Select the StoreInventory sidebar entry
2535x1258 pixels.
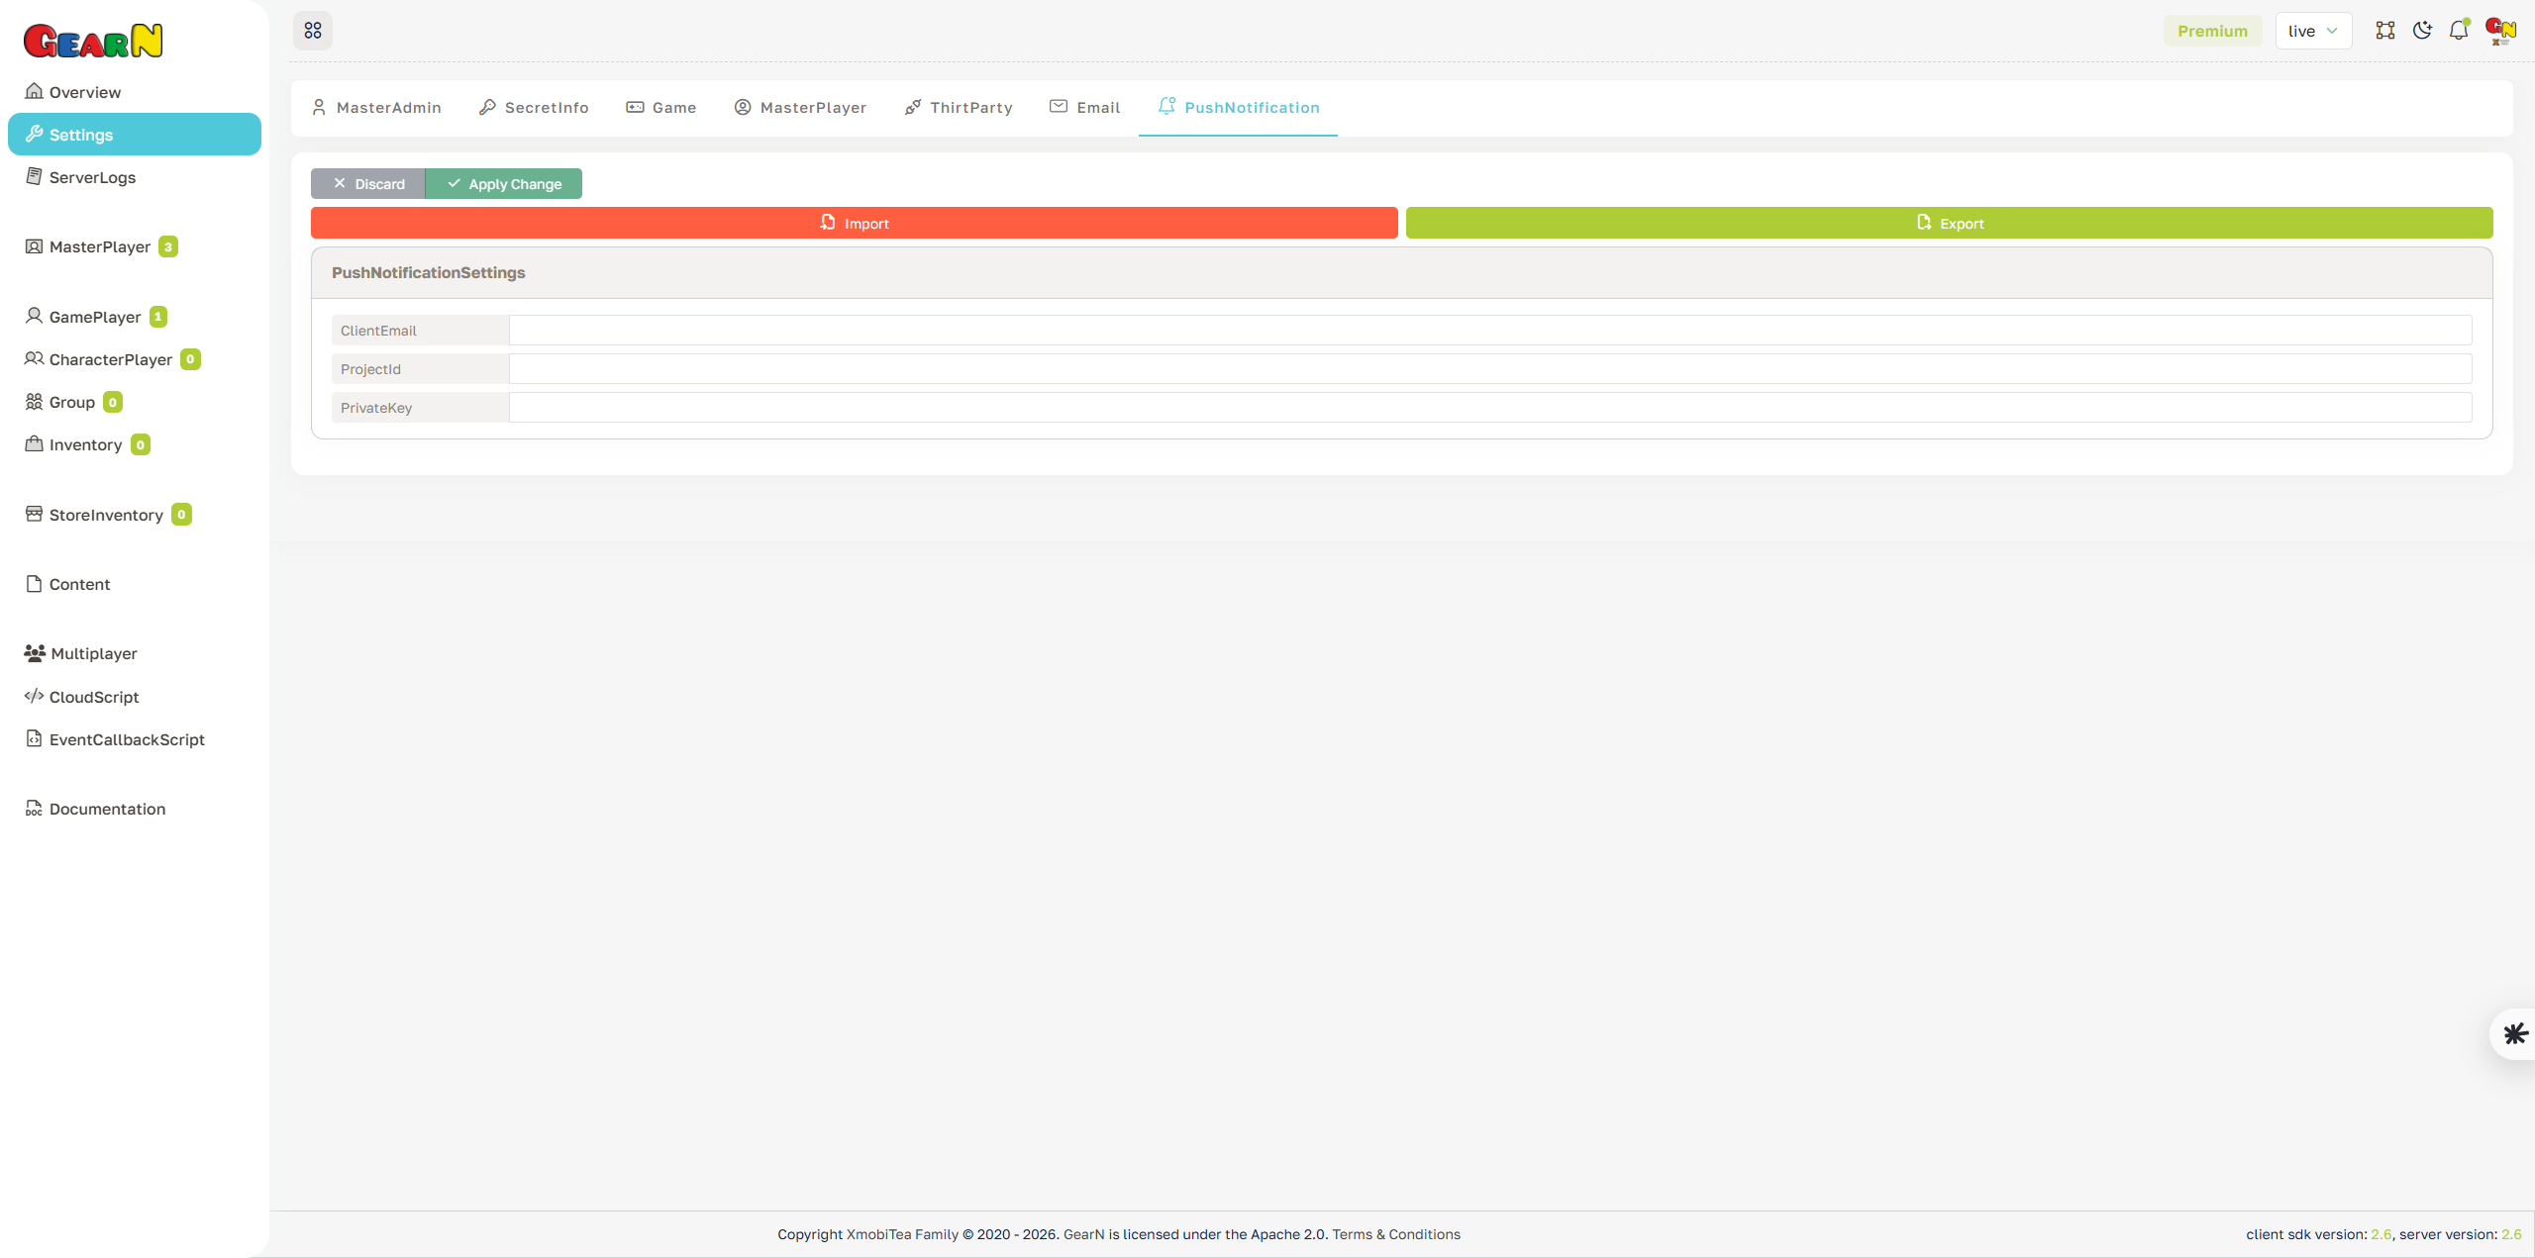click(x=104, y=515)
